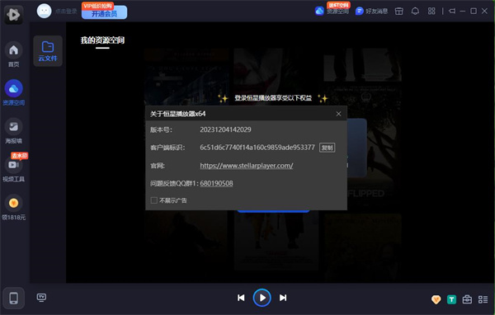The image size is (495, 315).
Task: Check the 不展示广告 checkbox
Action: tap(154, 200)
